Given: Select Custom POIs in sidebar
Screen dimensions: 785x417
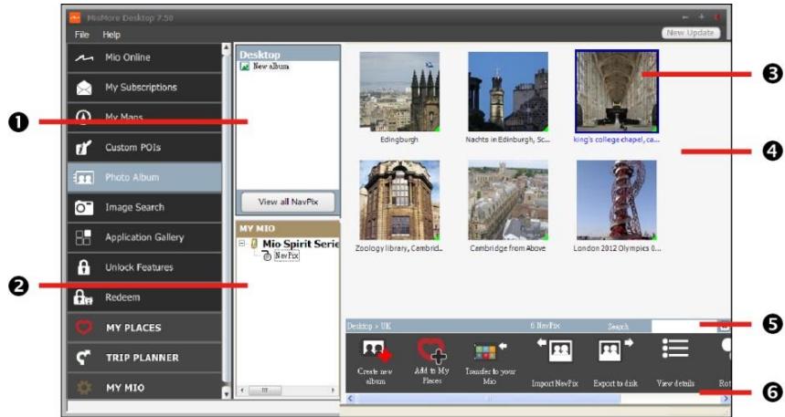Looking at the screenshot, I should [x=144, y=148].
